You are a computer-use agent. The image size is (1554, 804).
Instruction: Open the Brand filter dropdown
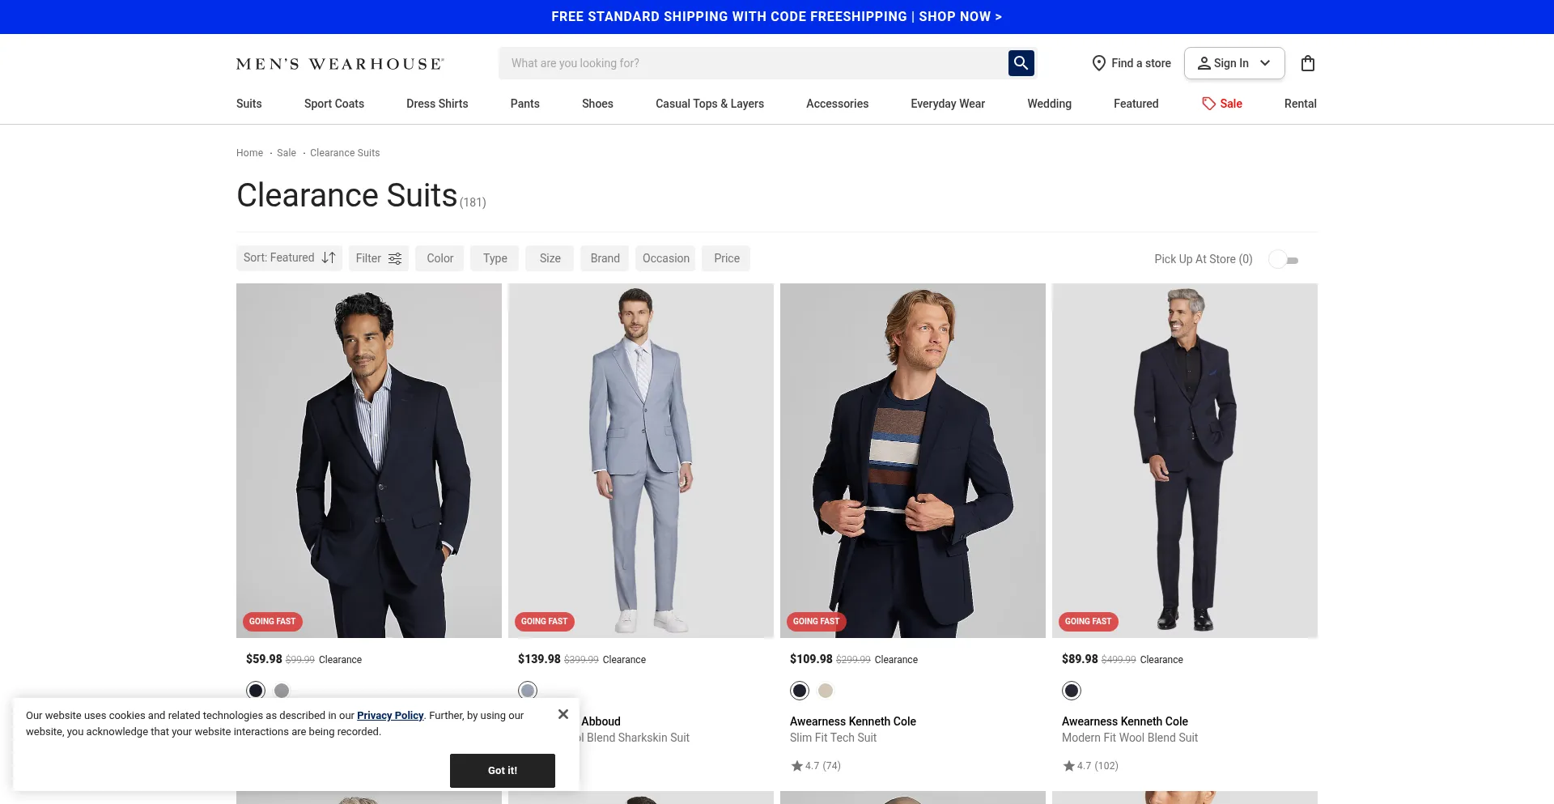point(605,258)
